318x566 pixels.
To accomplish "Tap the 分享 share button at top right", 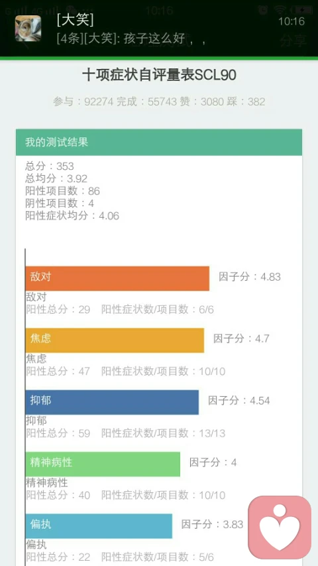I will pyautogui.click(x=293, y=40).
